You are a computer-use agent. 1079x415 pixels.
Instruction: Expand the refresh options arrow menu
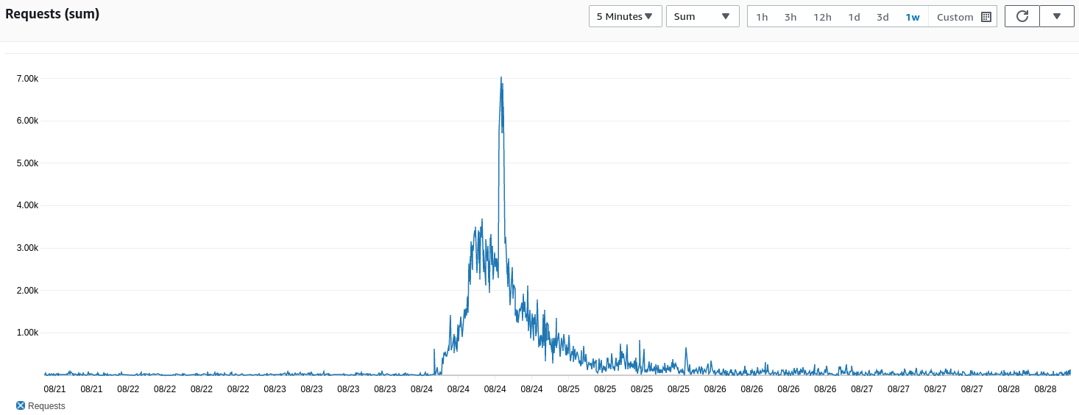[x=1057, y=16]
